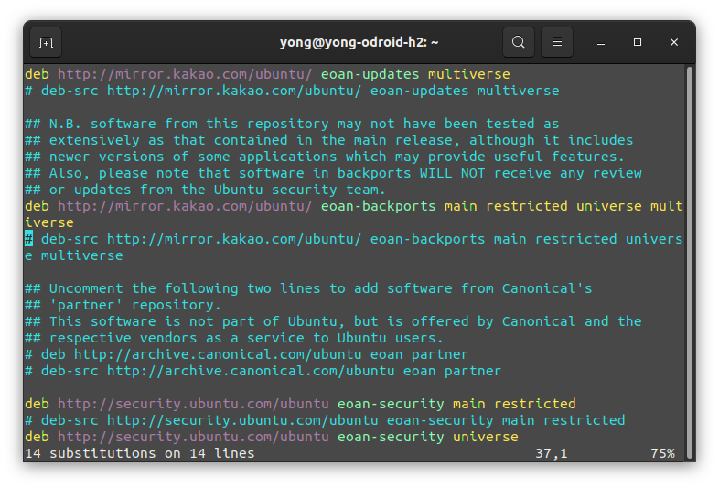Minimize the terminal window
The height and width of the screenshot is (488, 719).
tap(601, 43)
